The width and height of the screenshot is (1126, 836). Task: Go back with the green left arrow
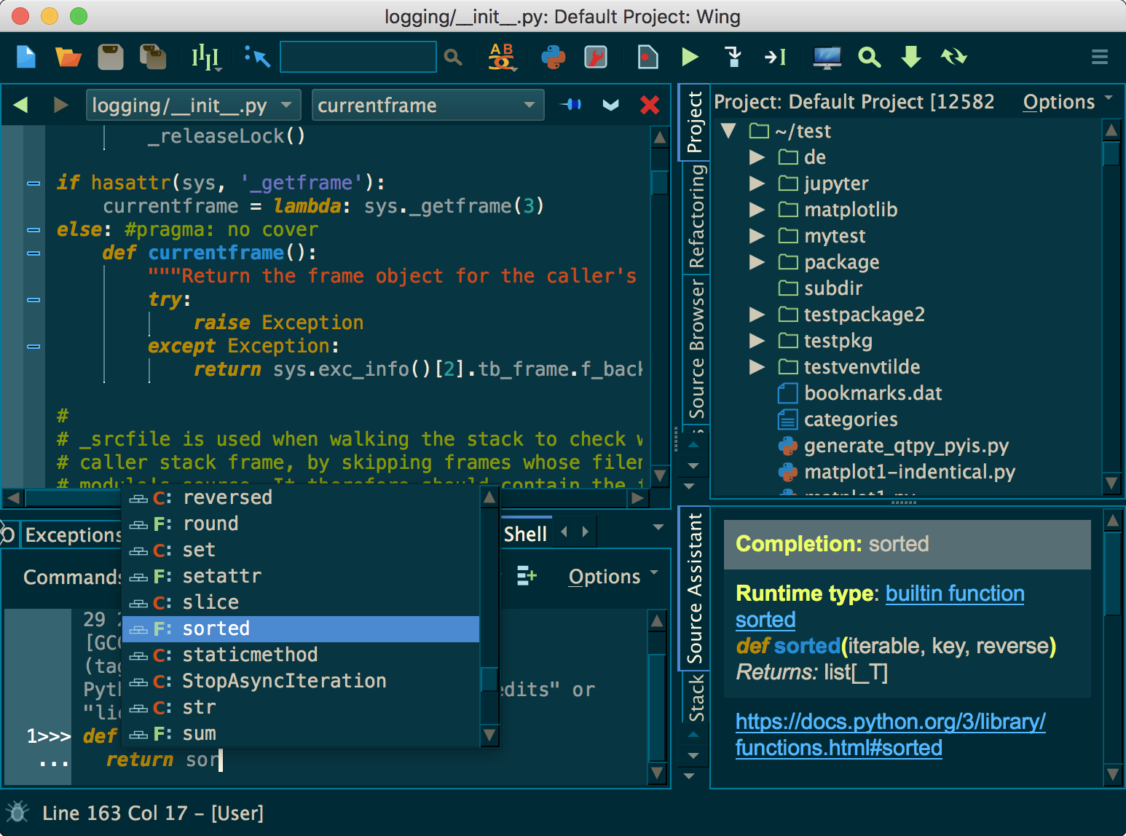click(20, 106)
